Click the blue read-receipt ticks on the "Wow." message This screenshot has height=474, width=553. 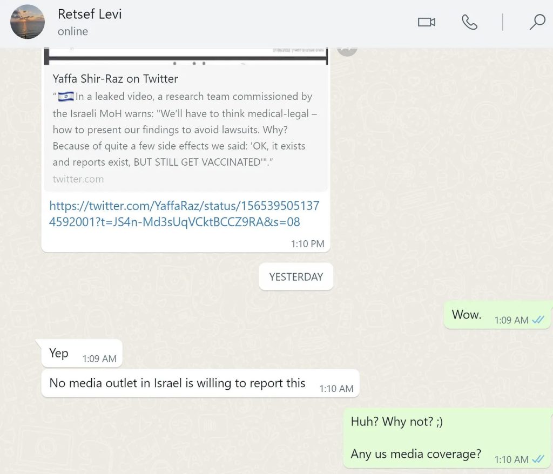(538, 320)
